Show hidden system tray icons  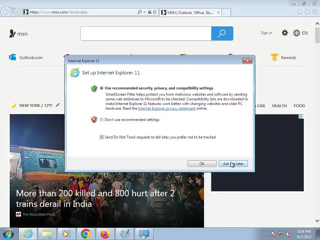click(x=266, y=234)
